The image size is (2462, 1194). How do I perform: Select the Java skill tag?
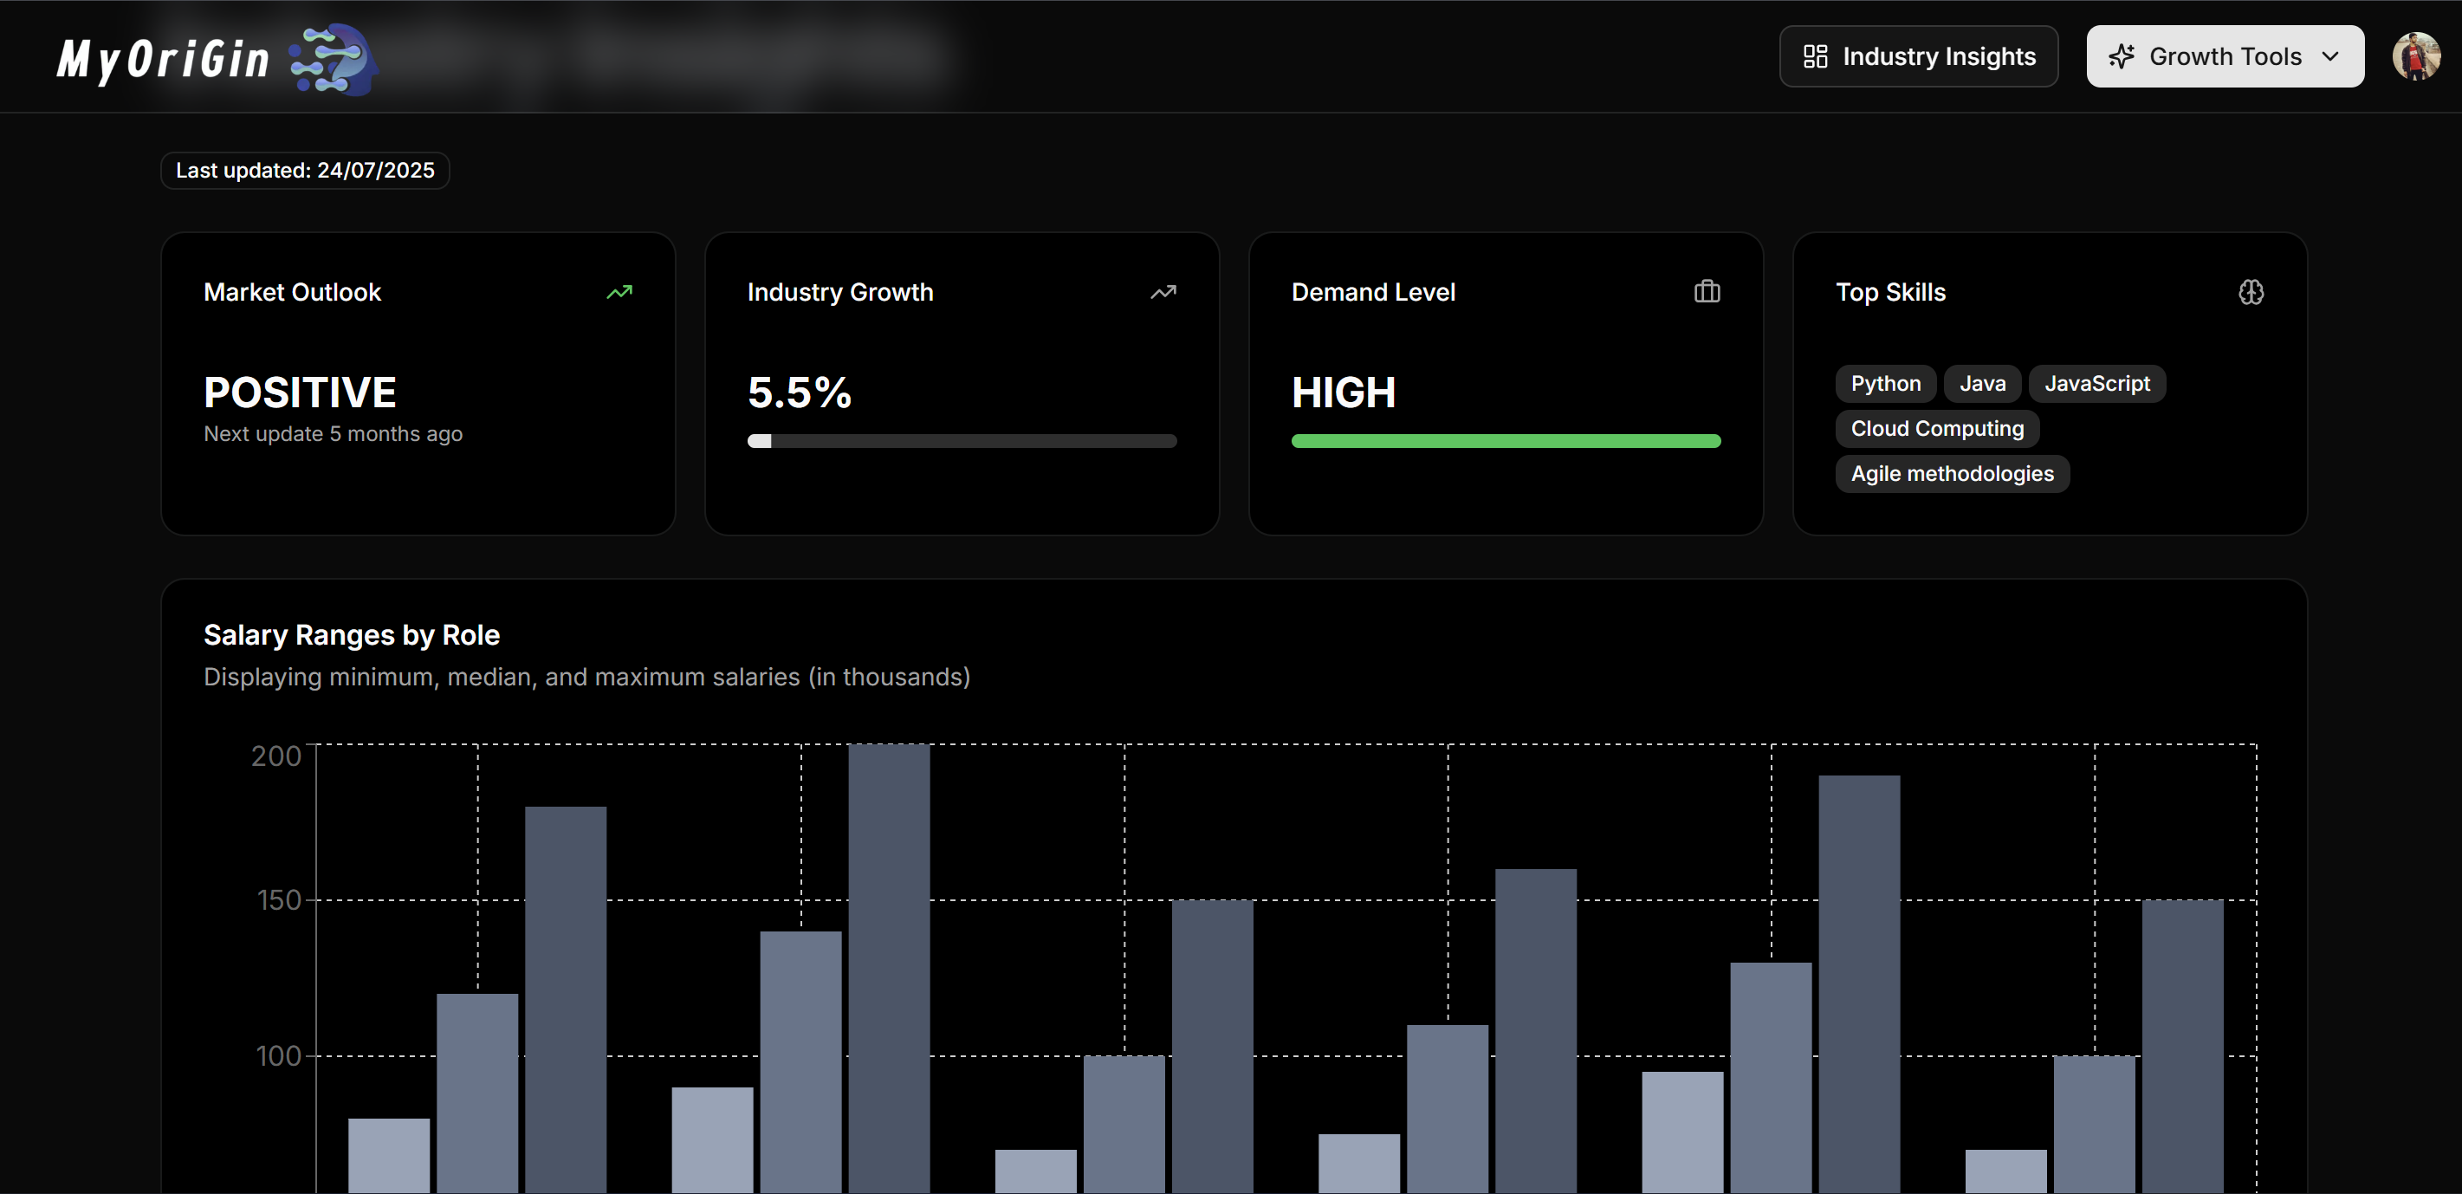coord(1982,383)
